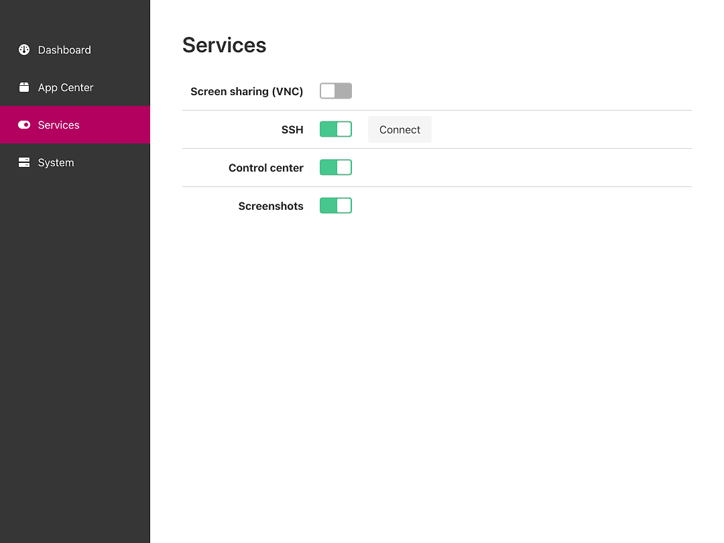Click the Services toggle icon in sidebar

click(24, 125)
